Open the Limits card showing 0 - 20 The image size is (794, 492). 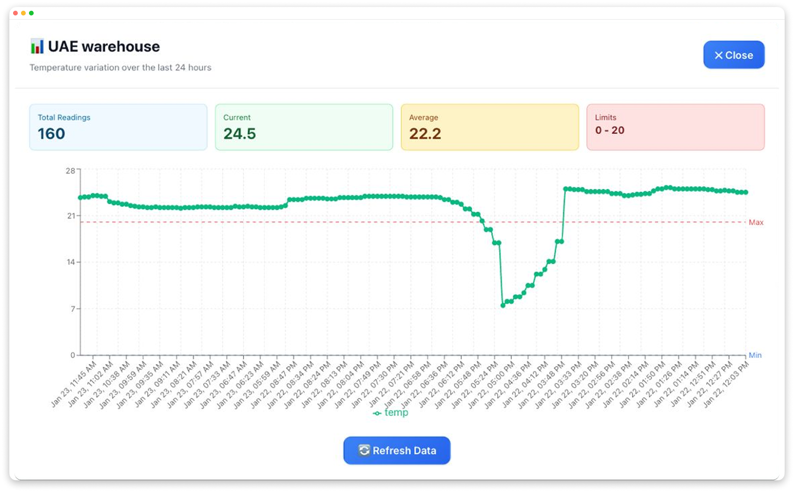(675, 127)
